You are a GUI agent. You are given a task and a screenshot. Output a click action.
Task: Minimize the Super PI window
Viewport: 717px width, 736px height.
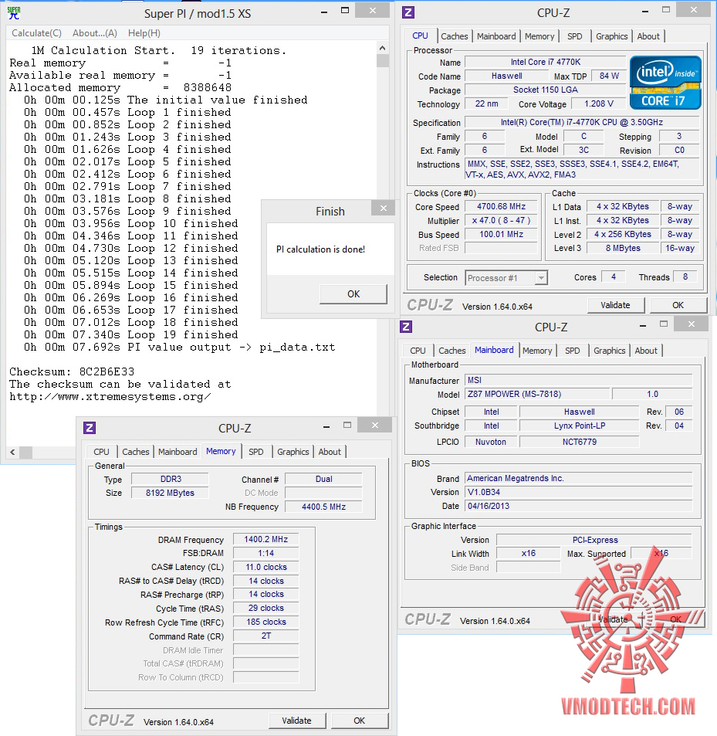tap(324, 12)
